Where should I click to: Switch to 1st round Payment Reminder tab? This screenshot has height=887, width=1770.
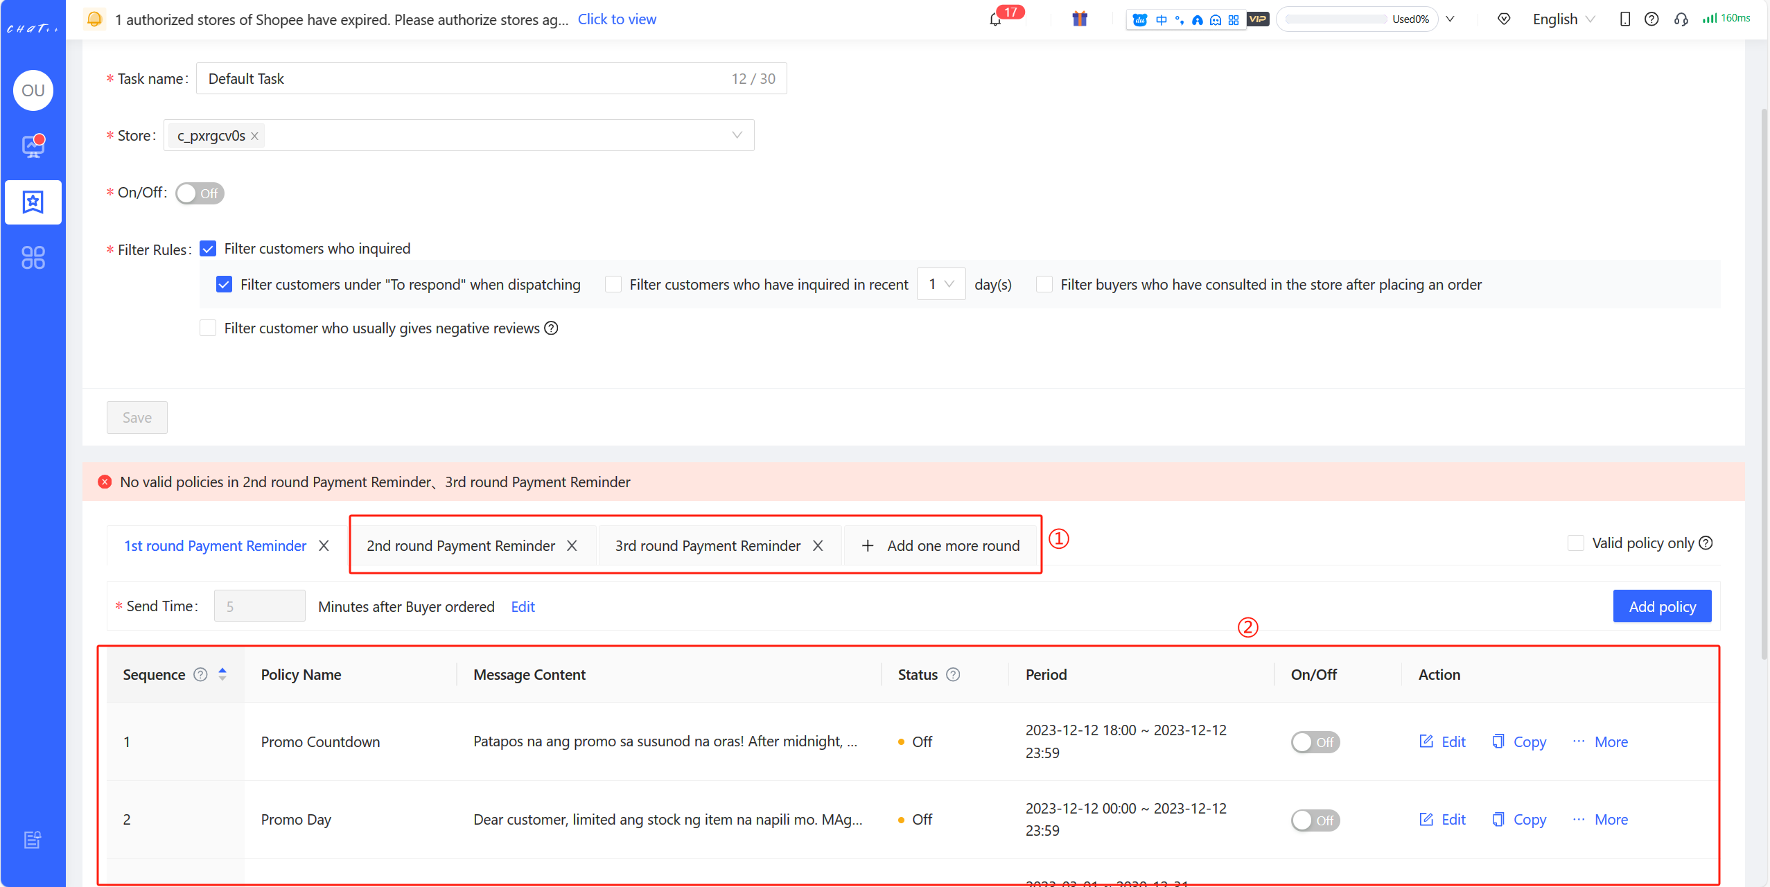pyautogui.click(x=215, y=546)
